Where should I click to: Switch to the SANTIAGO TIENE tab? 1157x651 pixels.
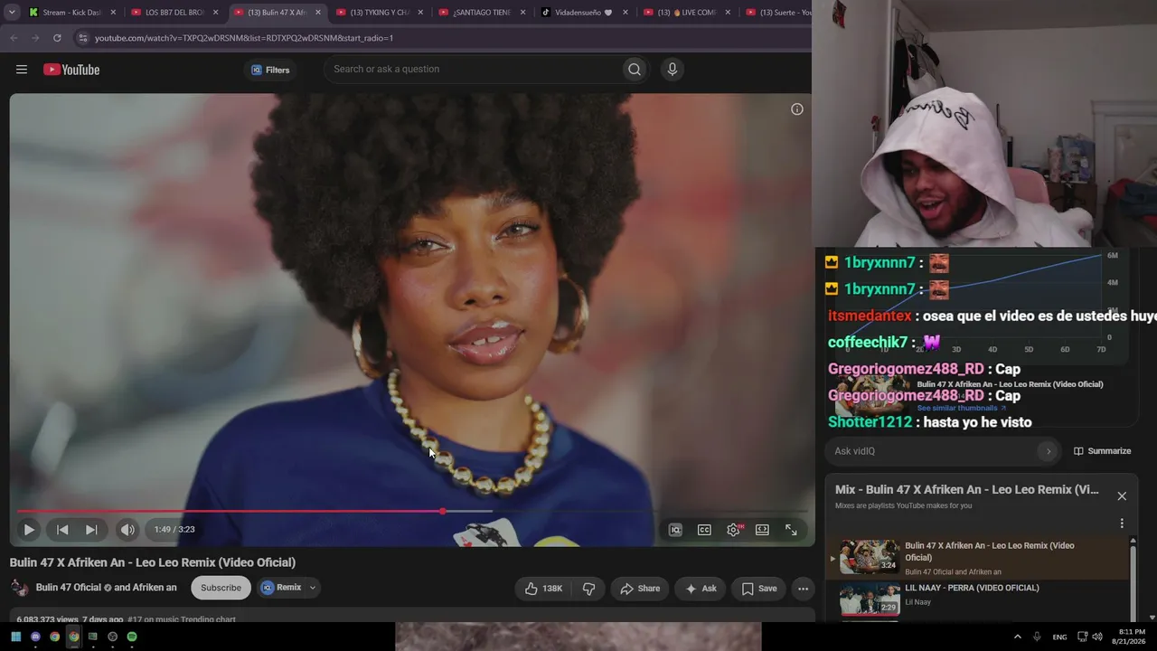[482, 13]
